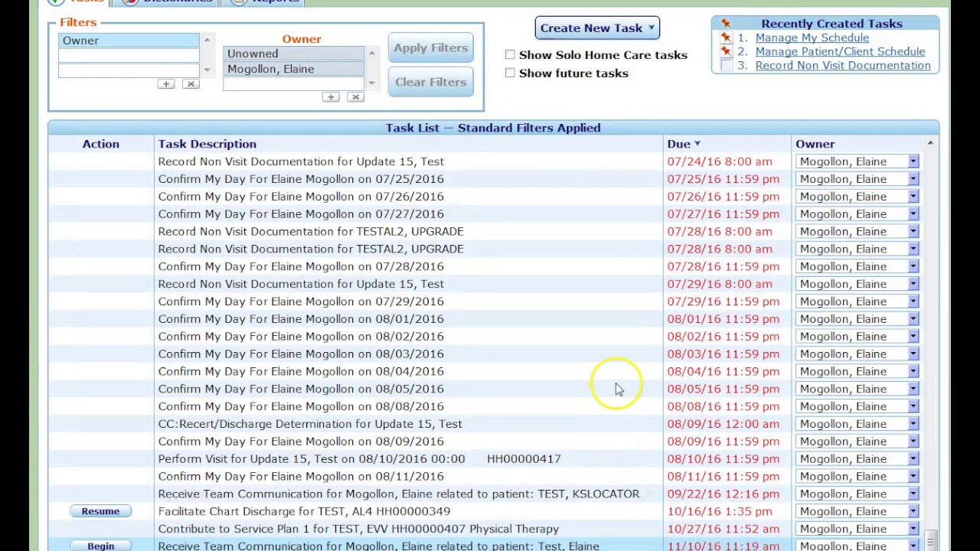Select task Confirm My Day For Elaine Mogollon on 07/26/2016
Viewport: 980px width, 551px height.
click(x=301, y=197)
